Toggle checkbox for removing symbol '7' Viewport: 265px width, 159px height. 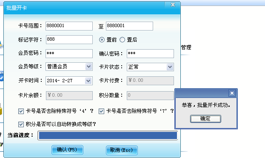[x=101, y=111]
